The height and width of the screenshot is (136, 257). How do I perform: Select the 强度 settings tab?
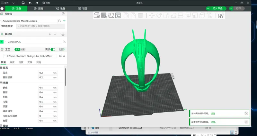coord(12,62)
